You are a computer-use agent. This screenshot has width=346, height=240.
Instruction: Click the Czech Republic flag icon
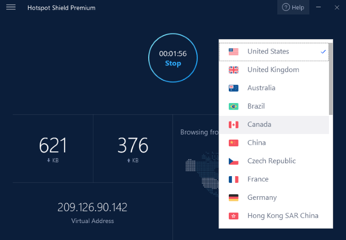233,161
